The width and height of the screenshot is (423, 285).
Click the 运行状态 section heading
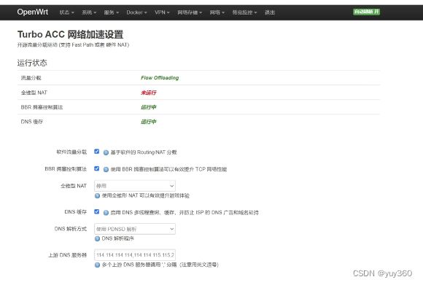32,63
